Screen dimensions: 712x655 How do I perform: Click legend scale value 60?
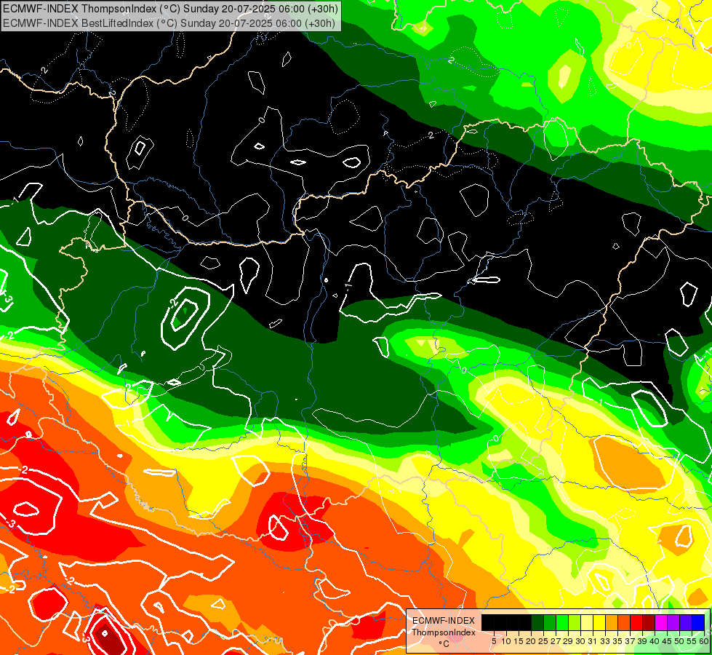pyautogui.click(x=704, y=641)
